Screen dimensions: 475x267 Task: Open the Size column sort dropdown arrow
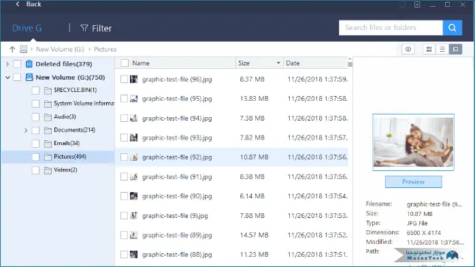(278, 63)
